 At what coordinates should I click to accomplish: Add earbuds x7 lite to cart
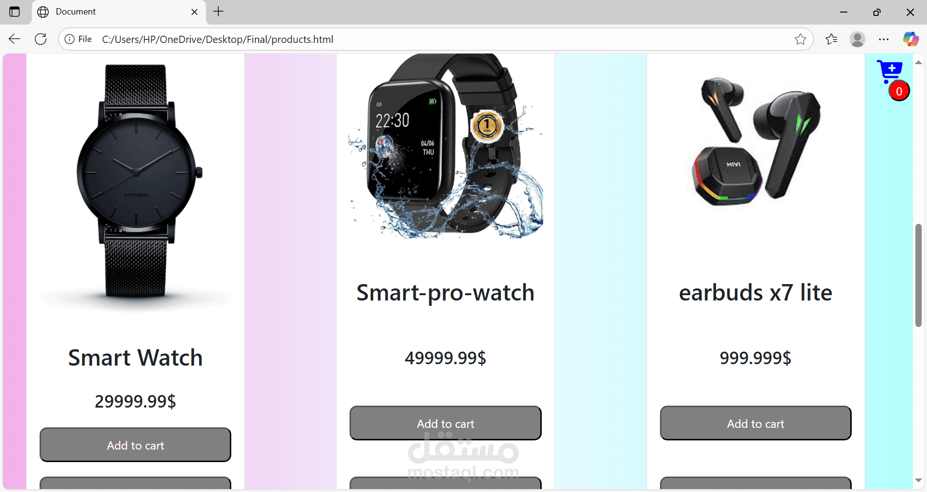[756, 423]
